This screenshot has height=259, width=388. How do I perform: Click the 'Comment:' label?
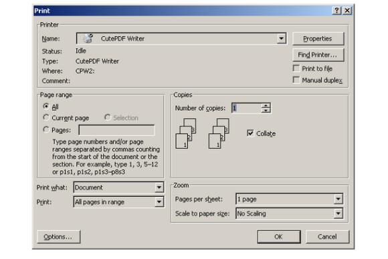coord(56,81)
